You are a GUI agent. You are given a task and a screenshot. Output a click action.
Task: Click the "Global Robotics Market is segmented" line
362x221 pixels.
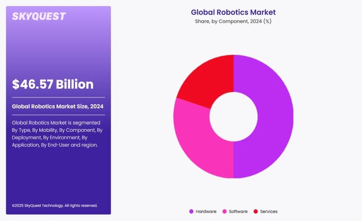[x=56, y=123]
